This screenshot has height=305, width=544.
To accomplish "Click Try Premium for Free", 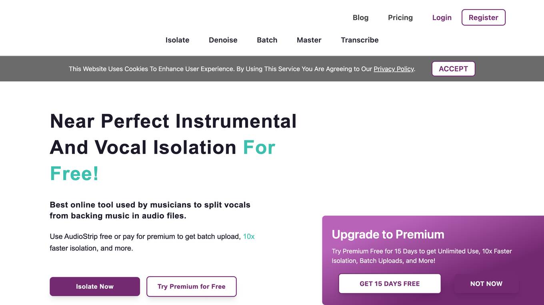I will (x=191, y=287).
